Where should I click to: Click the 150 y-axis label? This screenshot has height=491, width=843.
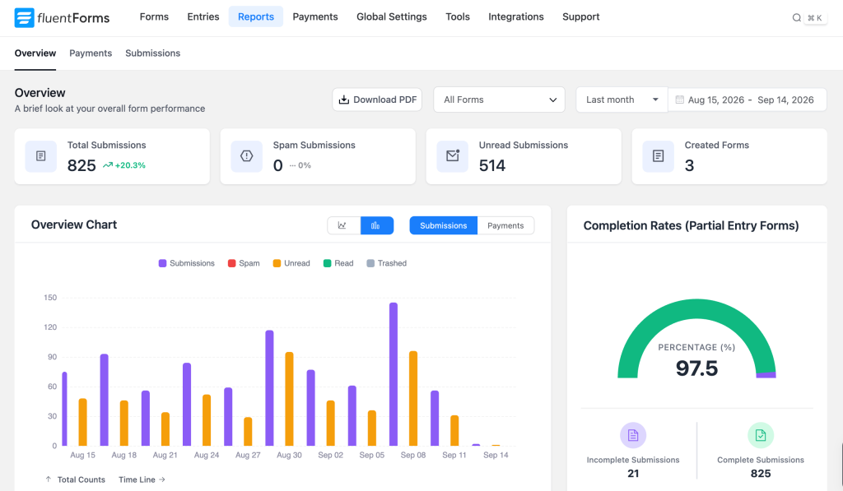click(x=50, y=298)
